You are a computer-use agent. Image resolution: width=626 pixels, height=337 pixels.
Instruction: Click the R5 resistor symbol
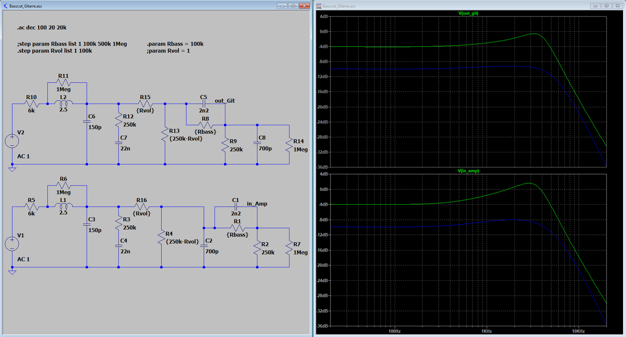31,208
